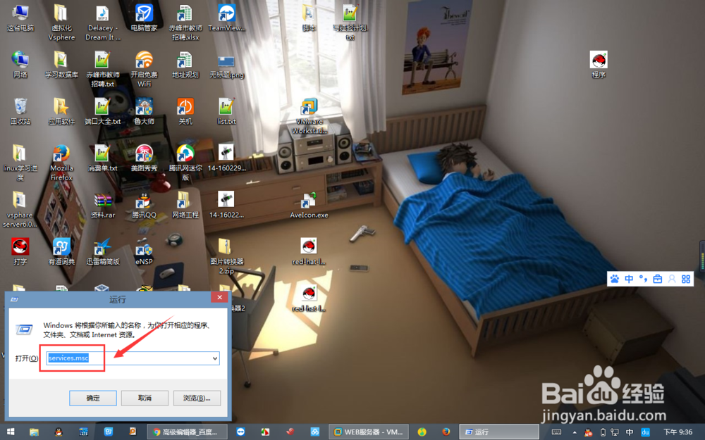Open the 这台电脑 desktop icon
The height and width of the screenshot is (440, 705).
click(x=20, y=18)
